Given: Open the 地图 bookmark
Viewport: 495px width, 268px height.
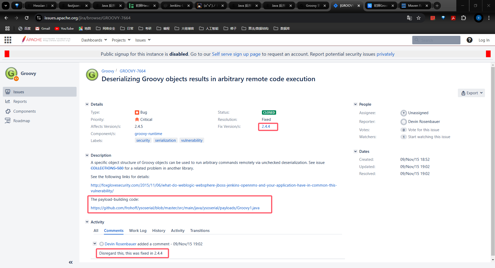Looking at the screenshot, I should click(x=85, y=28).
